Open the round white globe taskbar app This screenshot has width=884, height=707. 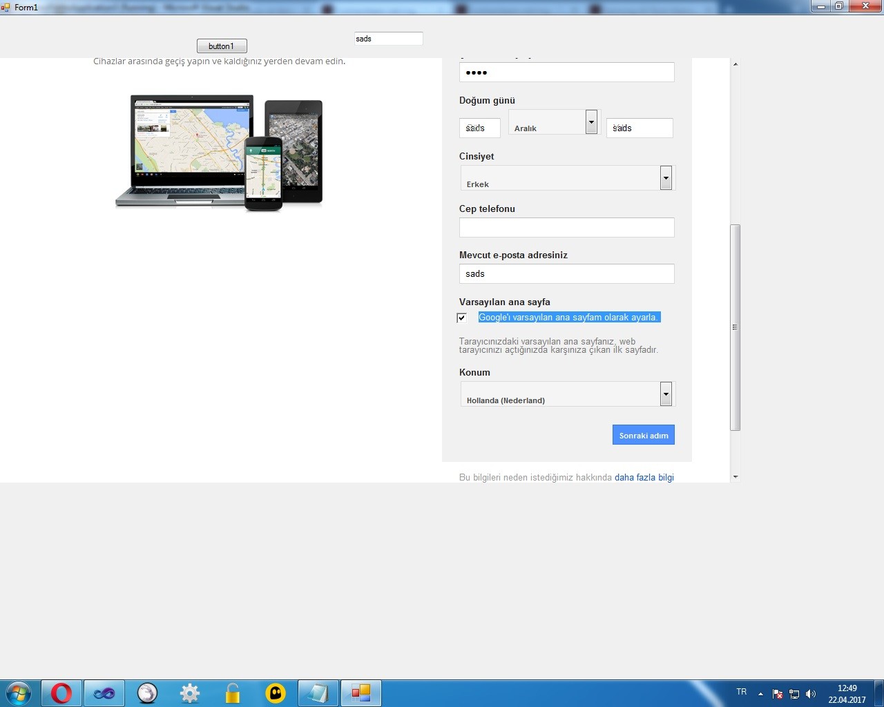(x=147, y=693)
